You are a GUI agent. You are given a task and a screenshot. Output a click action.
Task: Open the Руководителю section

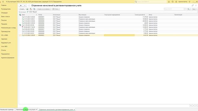(6, 9)
